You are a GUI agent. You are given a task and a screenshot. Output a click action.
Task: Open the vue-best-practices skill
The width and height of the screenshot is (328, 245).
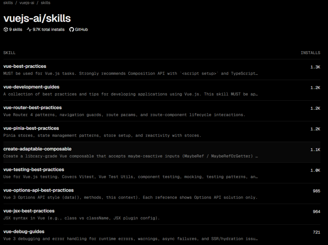click(25, 66)
